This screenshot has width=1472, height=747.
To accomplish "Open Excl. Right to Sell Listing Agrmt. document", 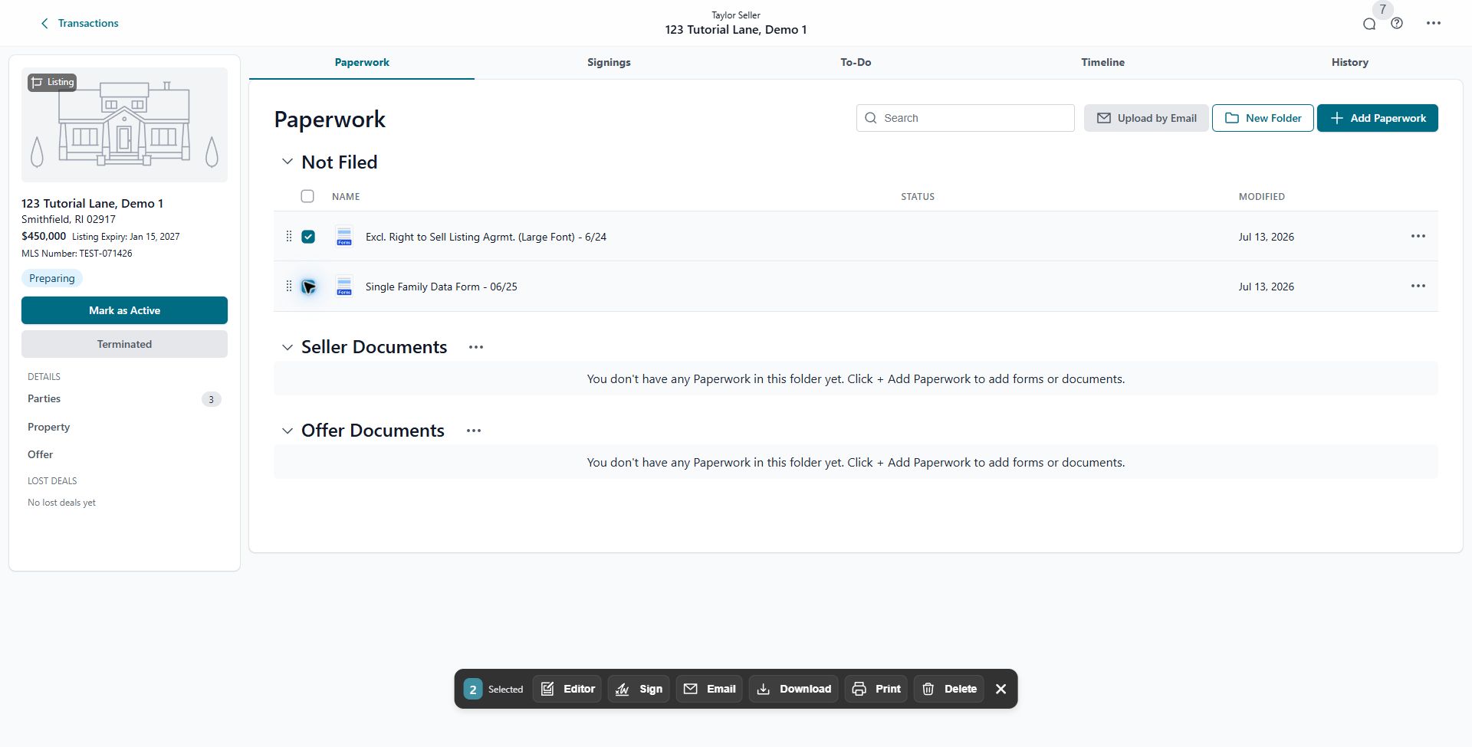I will coord(486,237).
